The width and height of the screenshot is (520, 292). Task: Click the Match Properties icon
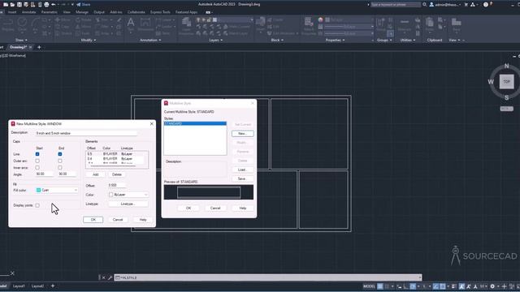309,26
